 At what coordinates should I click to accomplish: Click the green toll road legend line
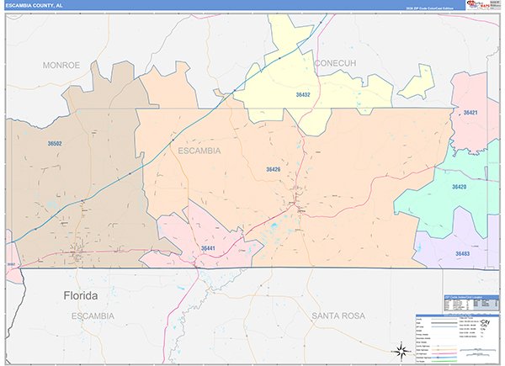pos(444,361)
